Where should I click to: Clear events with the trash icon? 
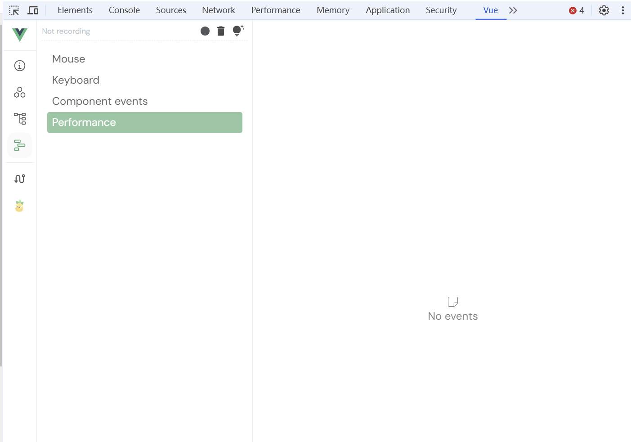(221, 31)
